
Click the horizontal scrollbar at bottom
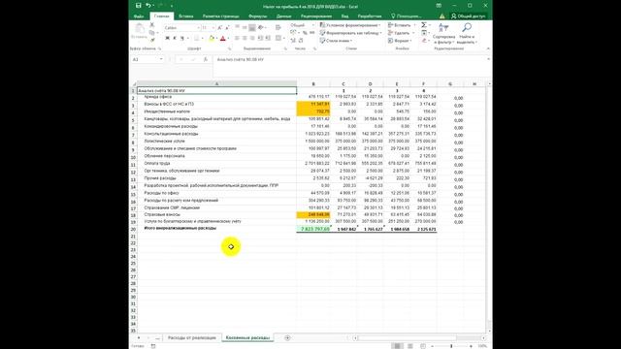click(420, 338)
